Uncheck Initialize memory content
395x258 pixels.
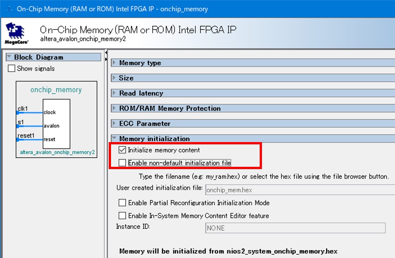click(122, 150)
